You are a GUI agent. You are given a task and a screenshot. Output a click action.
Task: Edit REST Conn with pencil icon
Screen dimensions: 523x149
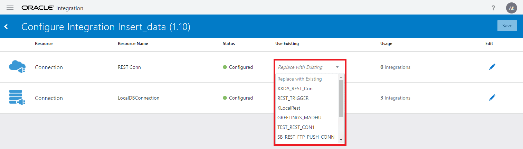coord(492,67)
